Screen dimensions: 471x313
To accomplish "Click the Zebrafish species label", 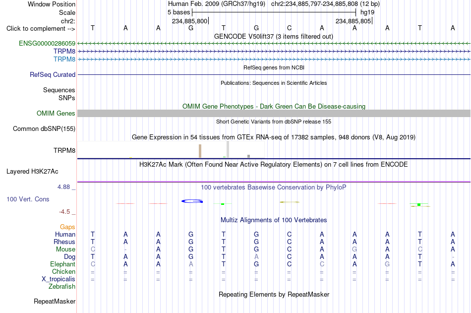I will [62, 287].
